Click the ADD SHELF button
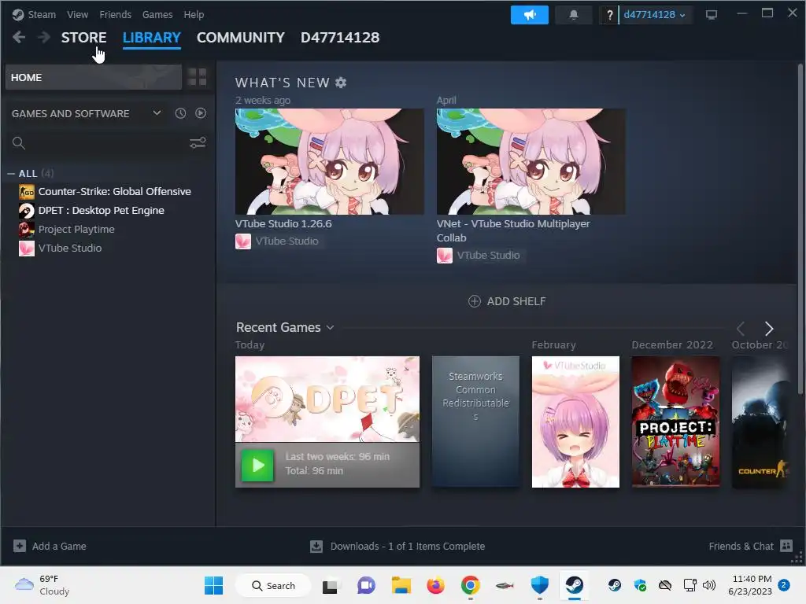806x604 pixels. coord(507,301)
